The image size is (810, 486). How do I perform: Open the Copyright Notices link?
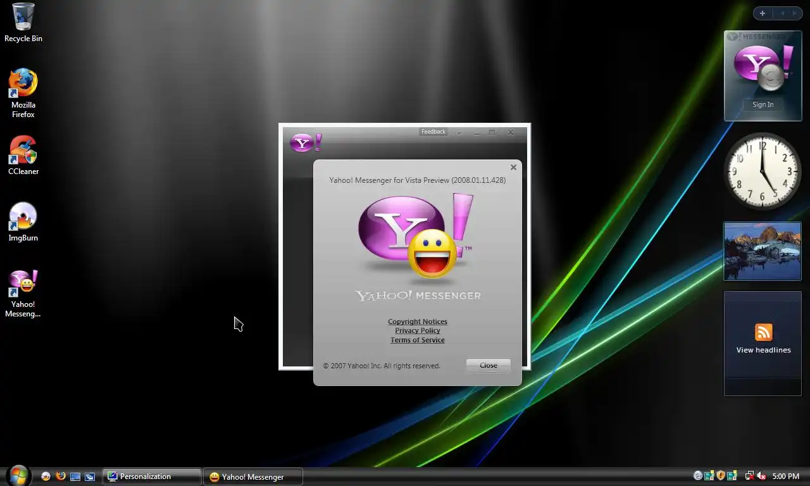(418, 321)
